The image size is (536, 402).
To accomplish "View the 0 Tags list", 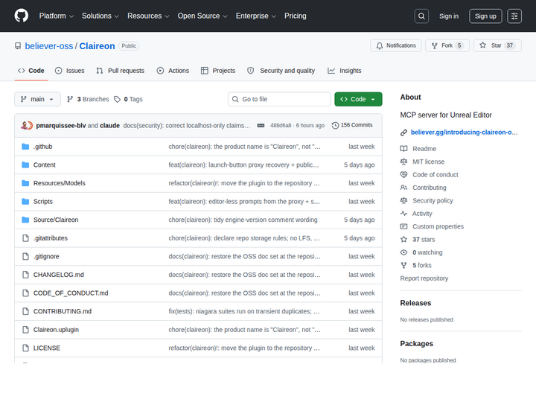I will 128,99.
